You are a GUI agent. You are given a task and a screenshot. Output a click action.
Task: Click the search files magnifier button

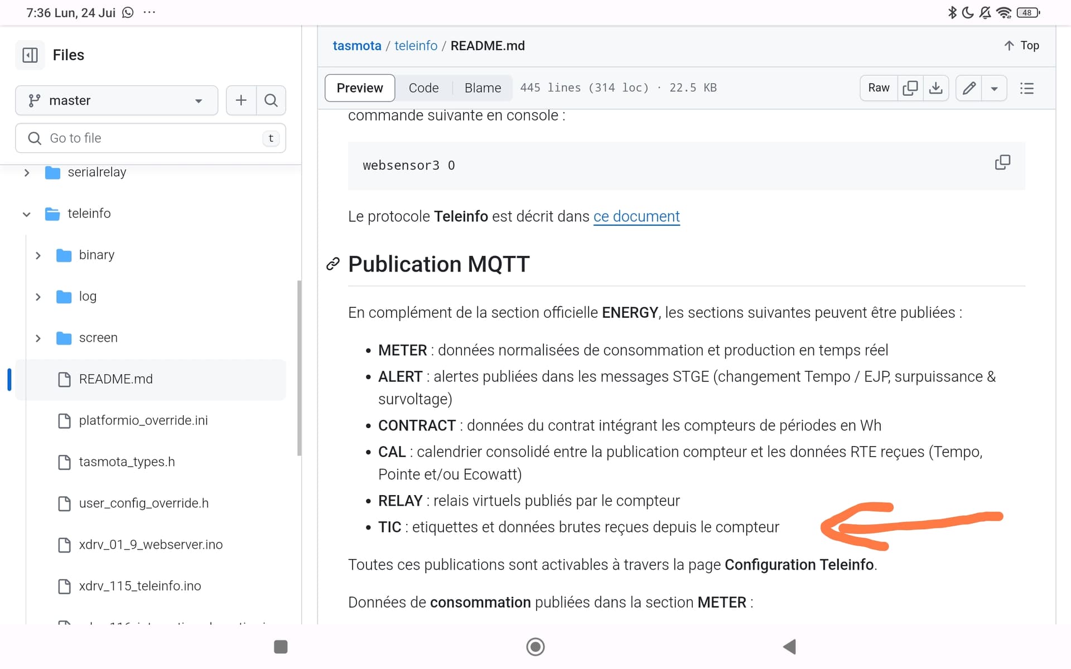coord(271,100)
